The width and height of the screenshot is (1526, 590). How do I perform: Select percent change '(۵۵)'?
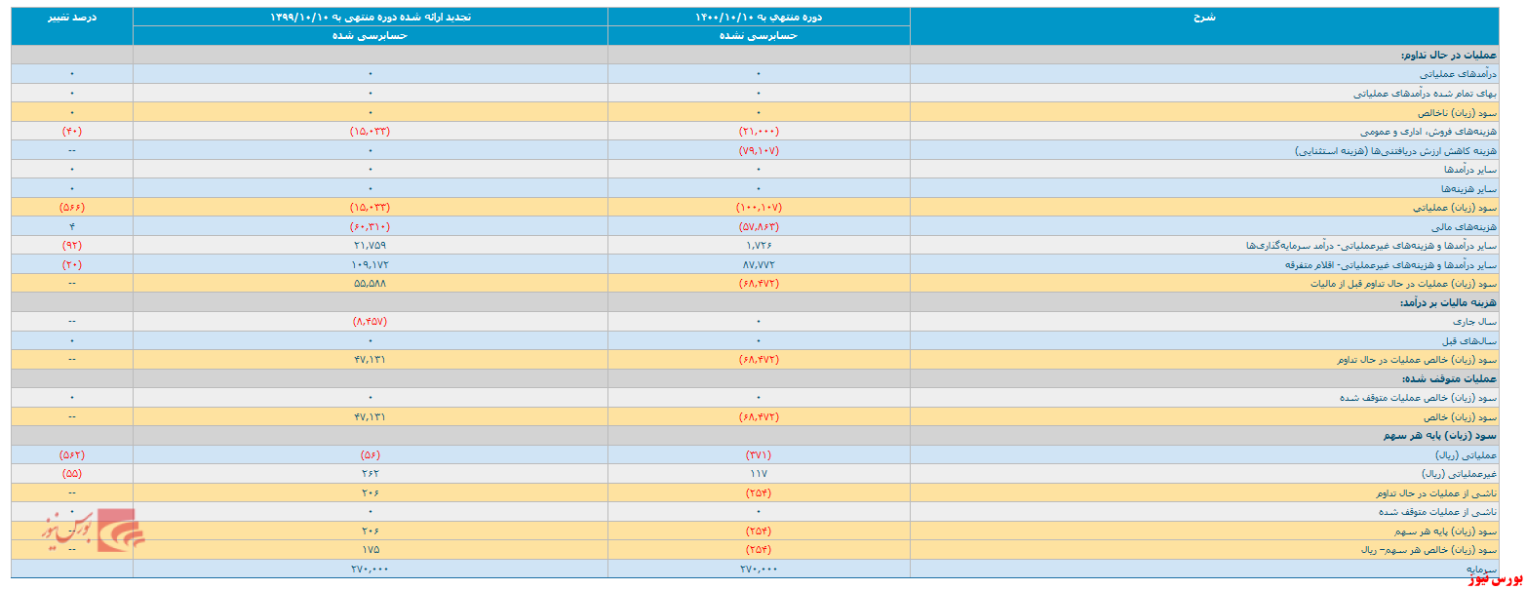coord(72,474)
